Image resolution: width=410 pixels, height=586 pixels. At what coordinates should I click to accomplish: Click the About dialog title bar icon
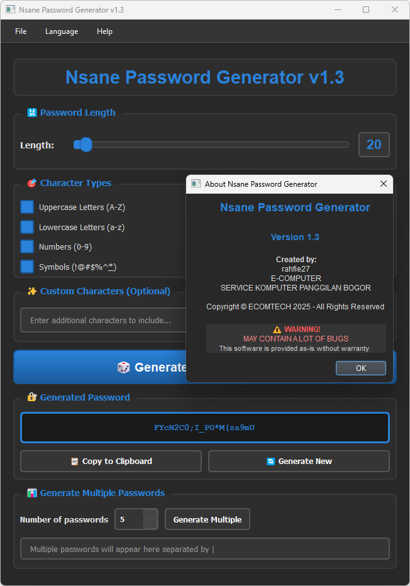click(x=196, y=184)
